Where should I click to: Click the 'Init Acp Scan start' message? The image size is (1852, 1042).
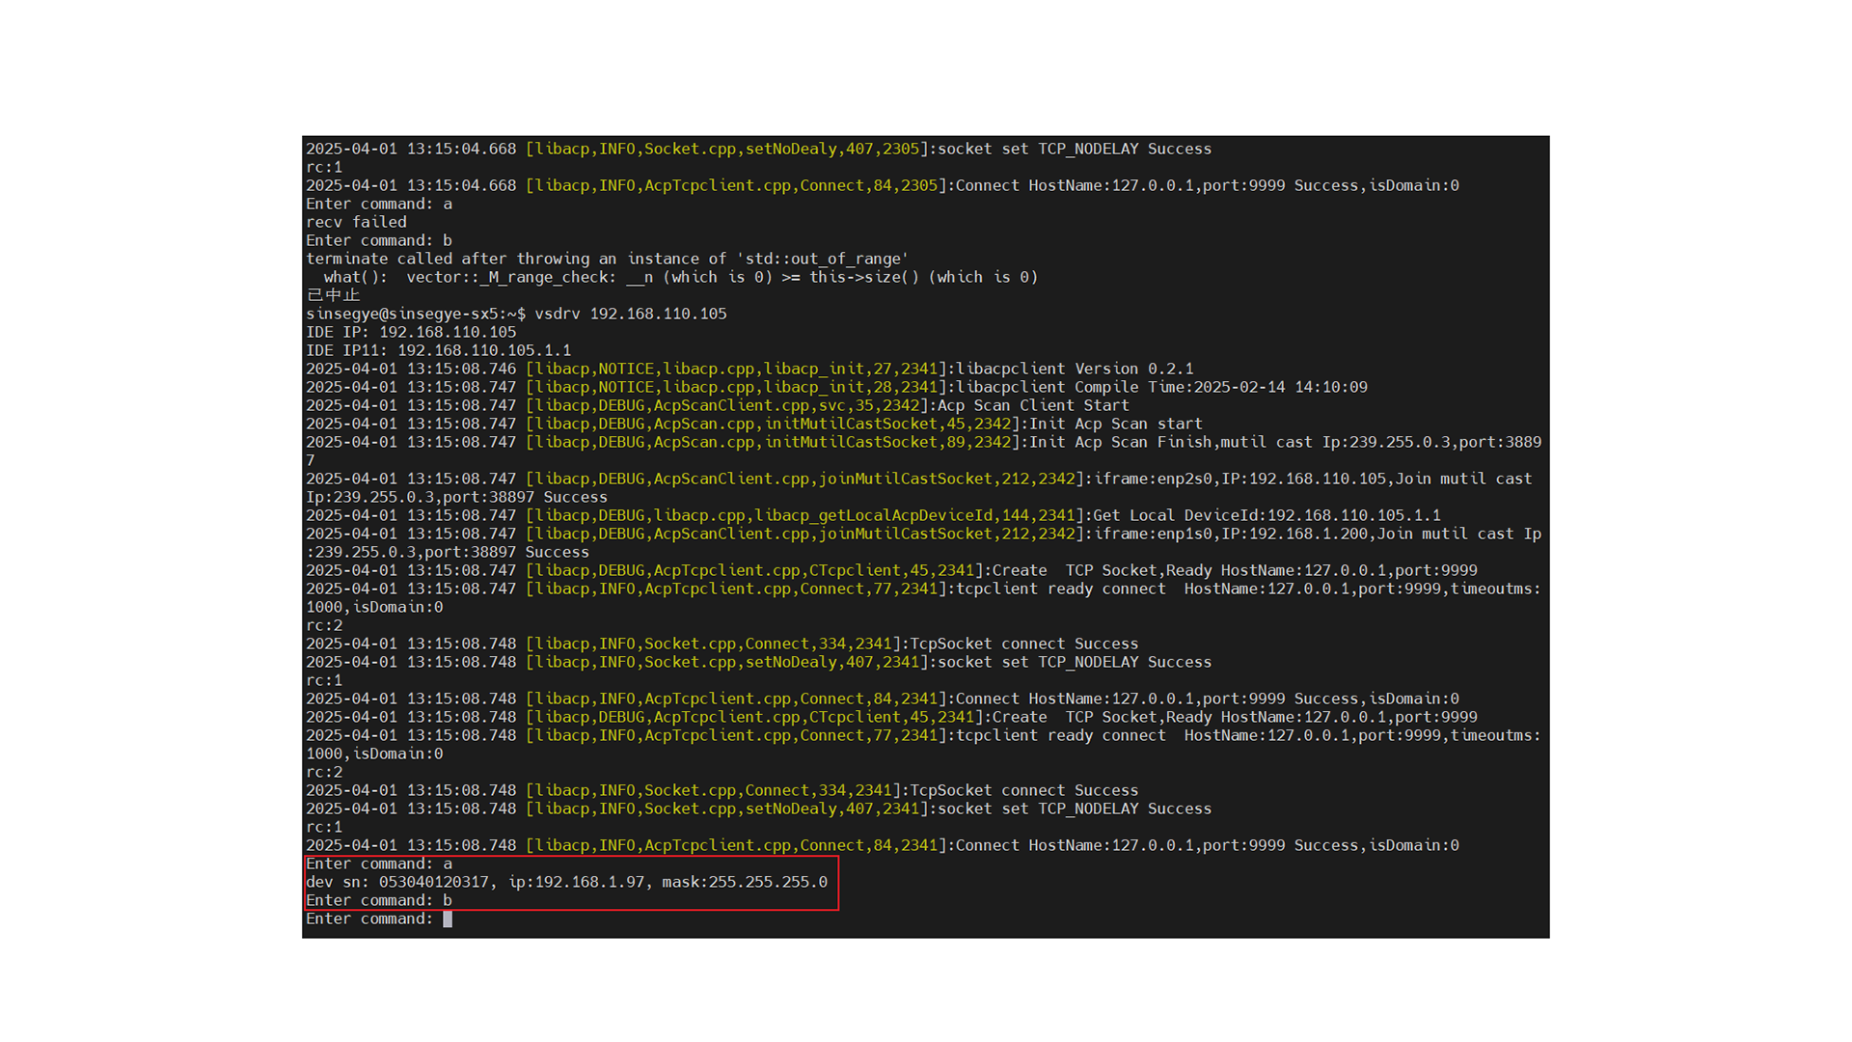pos(1115,424)
